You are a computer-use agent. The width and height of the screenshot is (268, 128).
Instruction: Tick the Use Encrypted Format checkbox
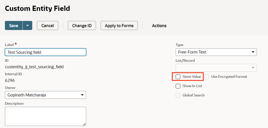pos(207,77)
